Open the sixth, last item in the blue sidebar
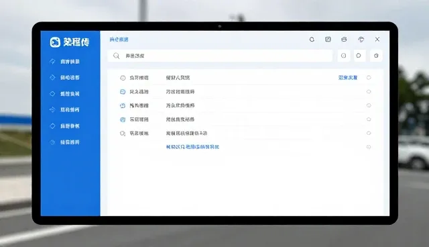 point(64,142)
